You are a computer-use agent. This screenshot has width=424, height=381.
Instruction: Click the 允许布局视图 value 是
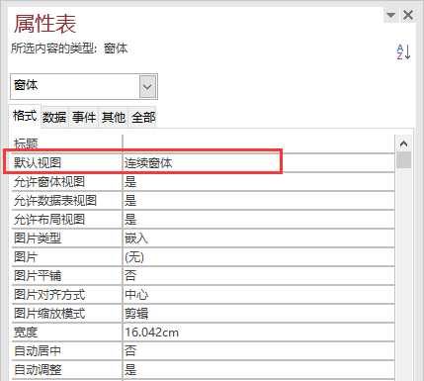[x=259, y=220]
